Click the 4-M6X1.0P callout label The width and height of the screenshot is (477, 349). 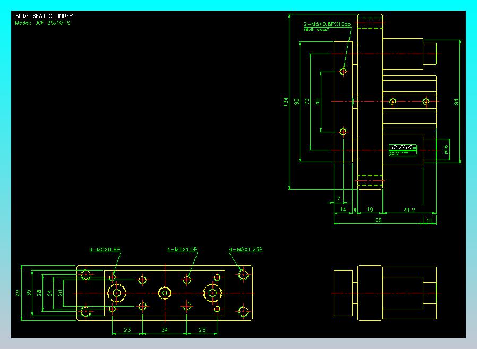tap(182, 249)
